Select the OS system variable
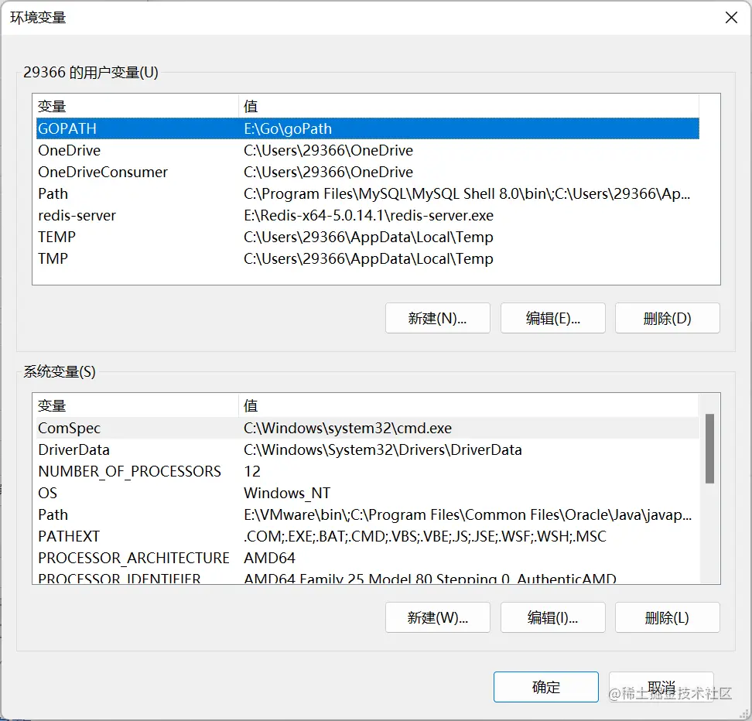The width and height of the screenshot is (752, 721). click(x=367, y=493)
